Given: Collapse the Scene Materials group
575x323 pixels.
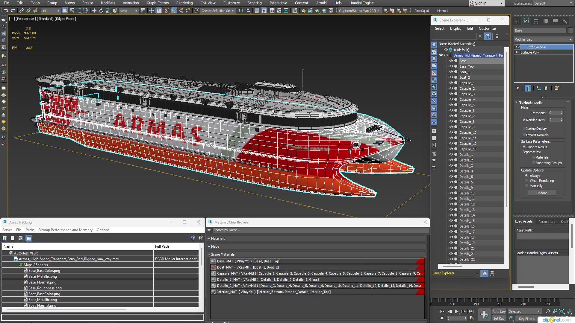Looking at the screenshot, I should 209,255.
